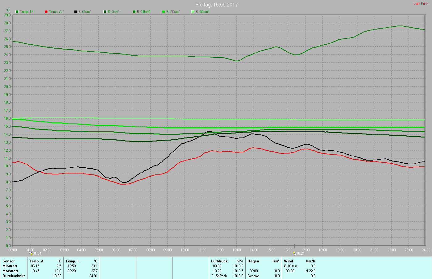Click the 'Sensor' row header

click(9, 261)
